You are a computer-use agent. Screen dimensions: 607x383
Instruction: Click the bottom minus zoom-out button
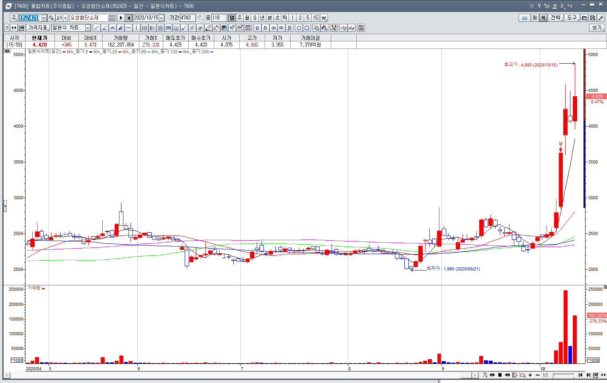point(538,375)
